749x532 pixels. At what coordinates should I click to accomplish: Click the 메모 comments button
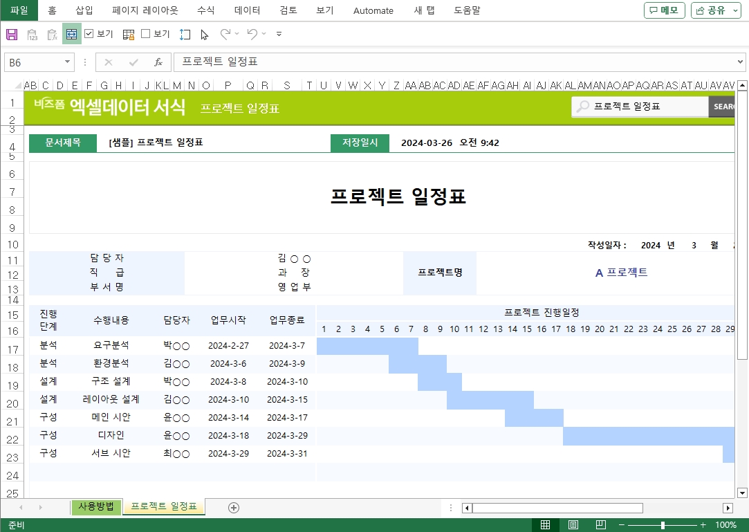coord(664,10)
